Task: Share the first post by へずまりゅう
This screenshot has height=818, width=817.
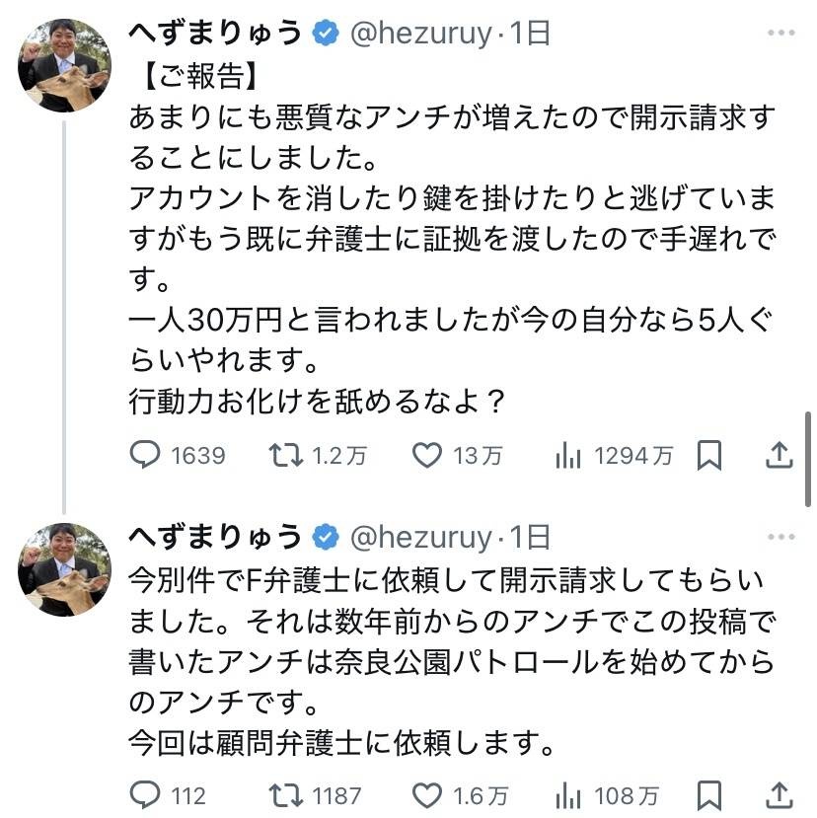Action: pos(779,455)
